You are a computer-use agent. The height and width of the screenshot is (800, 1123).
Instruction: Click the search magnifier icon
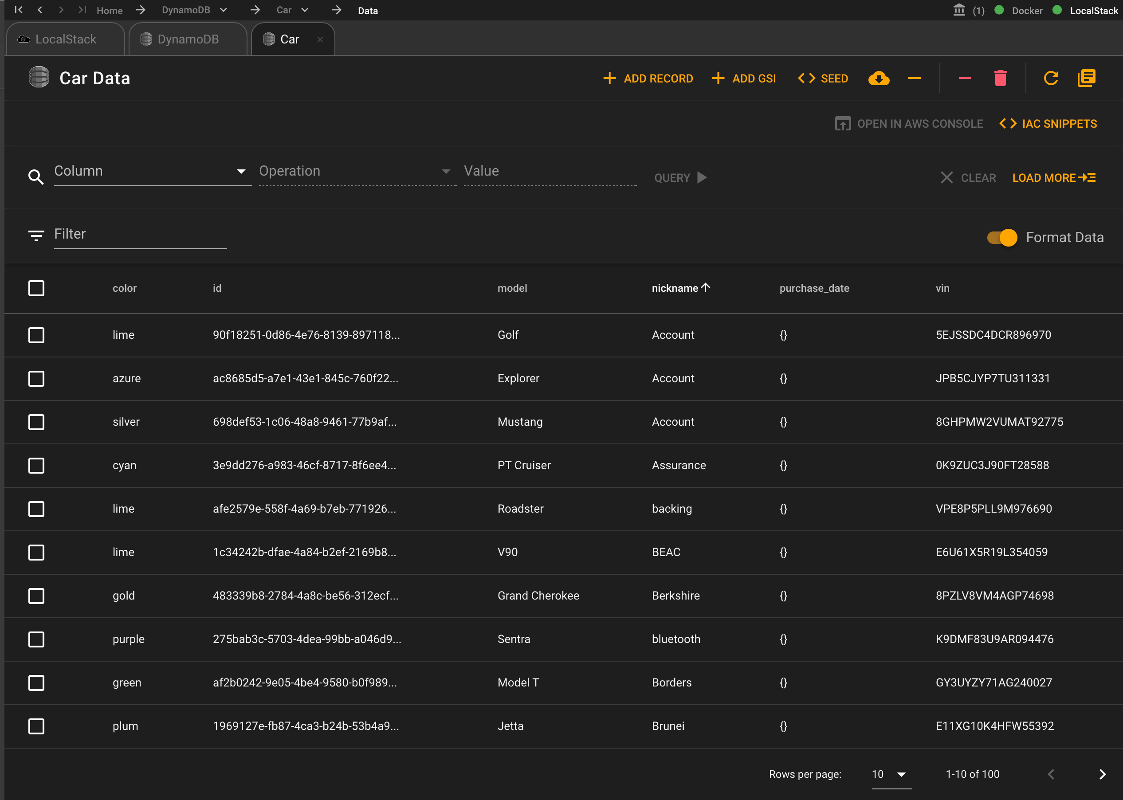pyautogui.click(x=35, y=177)
